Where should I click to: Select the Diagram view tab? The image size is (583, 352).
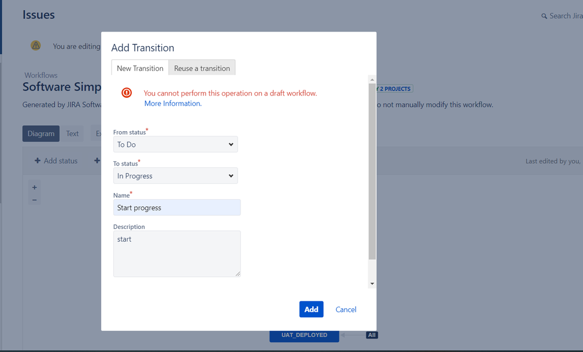tap(41, 133)
